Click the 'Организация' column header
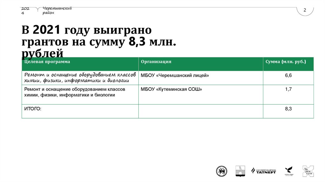Image resolution: width=325 pixels, height=182 pixels. 201,64
